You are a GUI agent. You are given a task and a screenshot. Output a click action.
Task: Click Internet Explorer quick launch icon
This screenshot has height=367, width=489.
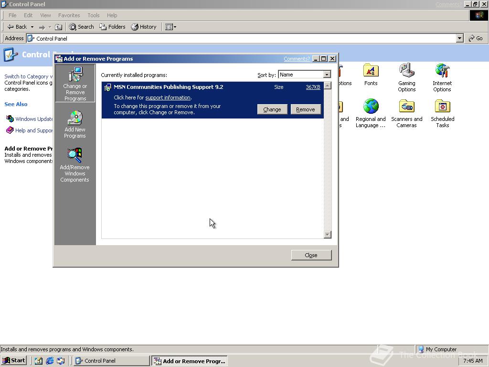click(50, 361)
